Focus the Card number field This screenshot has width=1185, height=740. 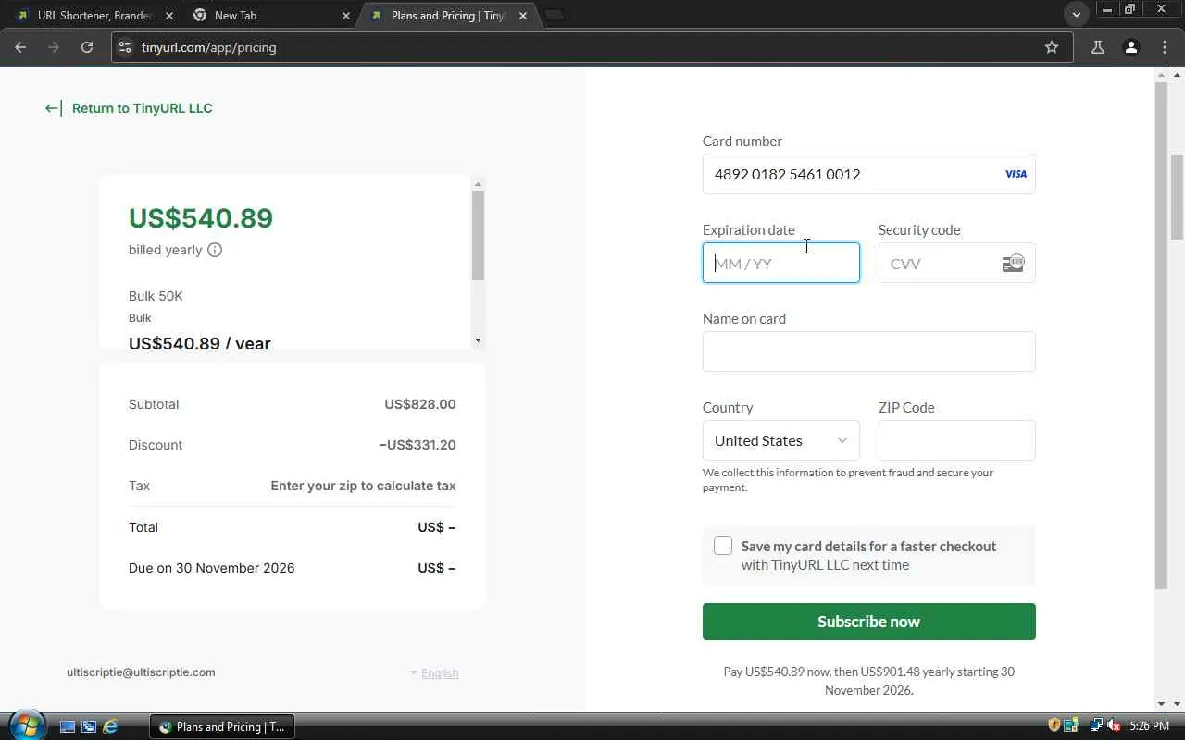point(868,174)
